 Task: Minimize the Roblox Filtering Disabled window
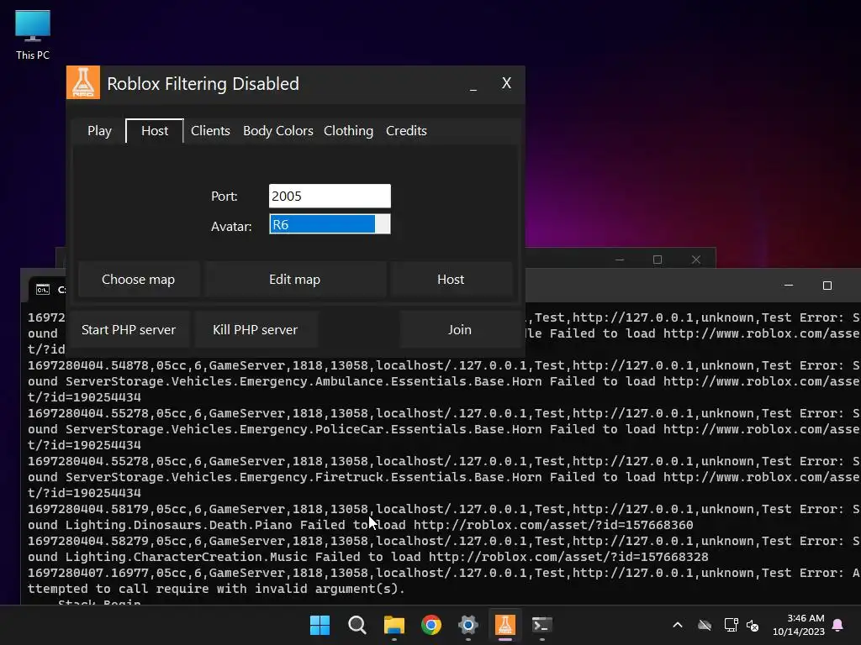click(473, 84)
